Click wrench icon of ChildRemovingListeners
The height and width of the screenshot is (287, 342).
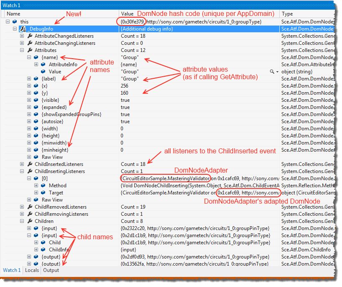(30, 214)
